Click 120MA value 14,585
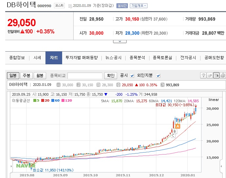Viewport: 226px width, 178px height. 193,101
